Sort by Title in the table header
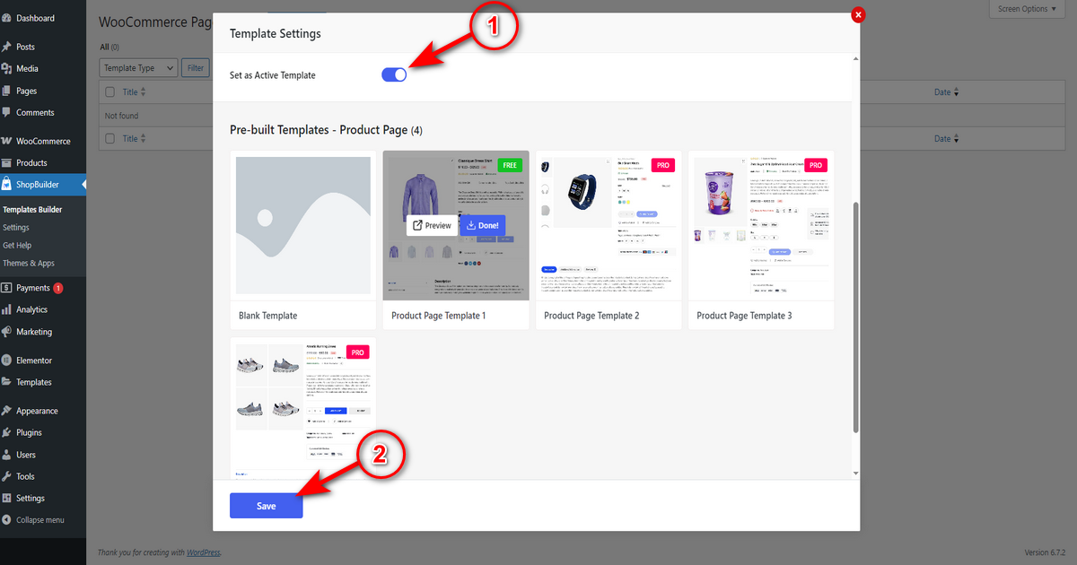Viewport: 1077px width, 565px height. tap(134, 92)
